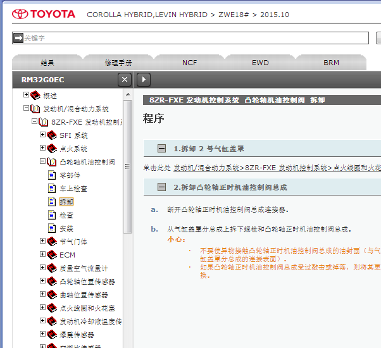
Task: Click the red book icon beside SFI 系统
Action: (52, 135)
